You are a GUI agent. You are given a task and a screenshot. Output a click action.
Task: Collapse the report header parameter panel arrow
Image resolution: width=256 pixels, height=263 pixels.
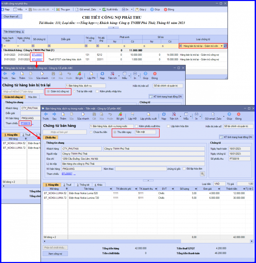click(113, 28)
